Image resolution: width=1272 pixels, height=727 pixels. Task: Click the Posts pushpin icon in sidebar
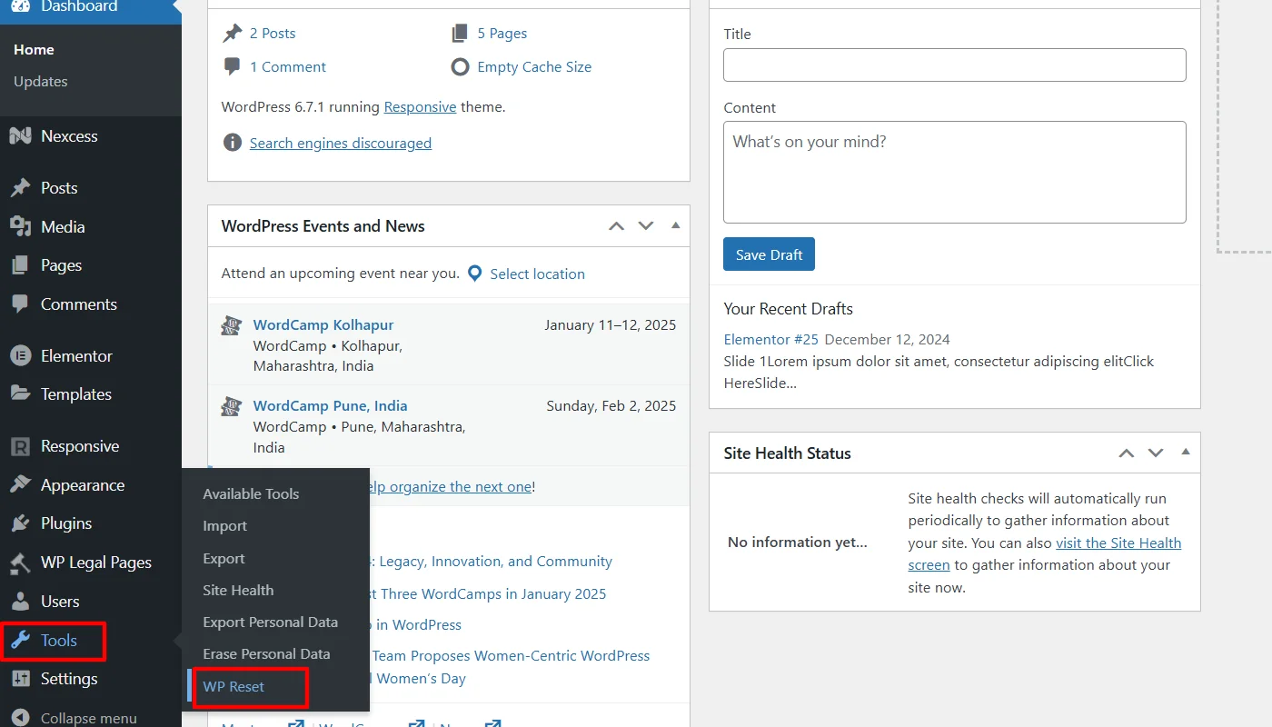pyautogui.click(x=20, y=188)
